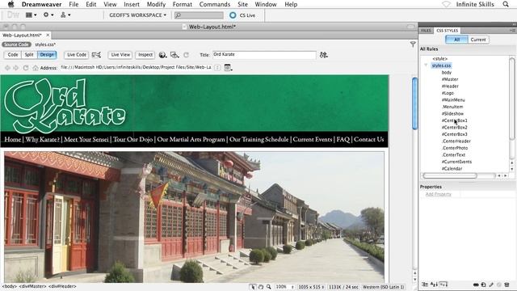
Task: Switch to Design view
Action: click(x=47, y=55)
